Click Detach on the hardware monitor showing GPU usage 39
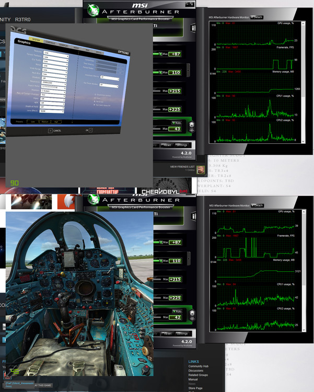314x392 pixels. (257, 205)
